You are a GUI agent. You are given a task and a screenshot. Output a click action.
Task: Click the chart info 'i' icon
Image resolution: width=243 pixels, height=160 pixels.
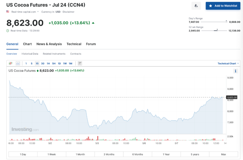pyautogui.click(x=236, y=71)
